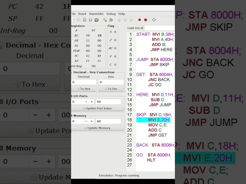Click the Hex input field in converter
The height and width of the screenshot is (184, 246).
click(x=111, y=82)
